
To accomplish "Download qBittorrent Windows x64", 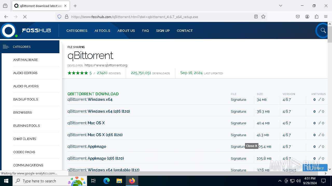I will point(90,99).
